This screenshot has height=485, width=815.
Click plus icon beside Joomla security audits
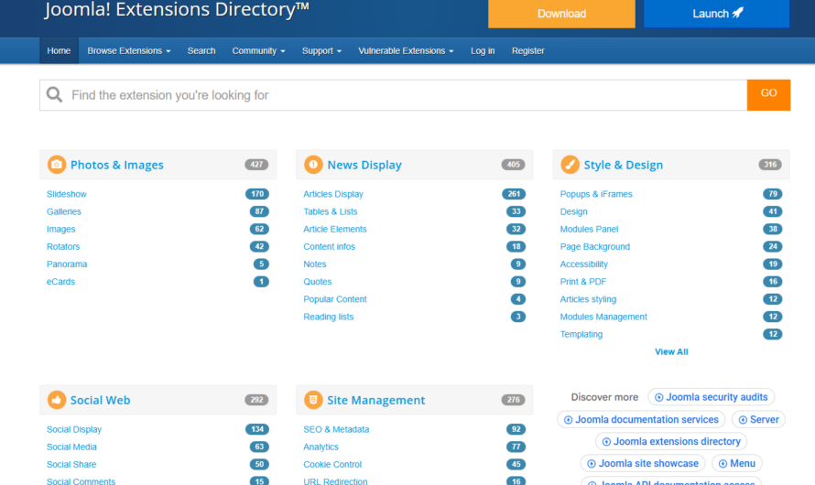pos(659,397)
